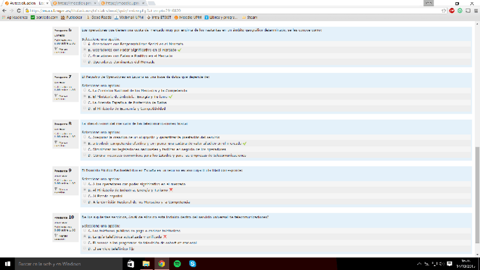Reload the page with the refresh icon
This screenshot has height=270, width=480.
tap(19, 10)
